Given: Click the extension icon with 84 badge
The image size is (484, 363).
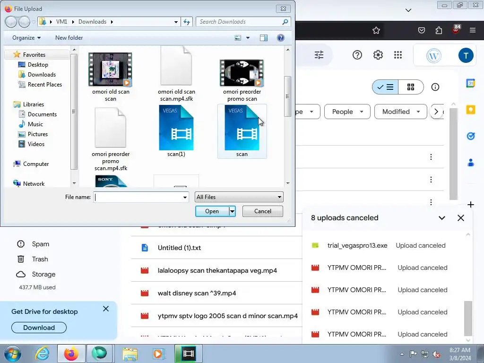Looking at the screenshot, I should click(x=456, y=30).
